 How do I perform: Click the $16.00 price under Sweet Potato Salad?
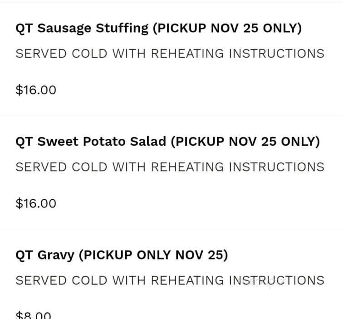pos(36,203)
